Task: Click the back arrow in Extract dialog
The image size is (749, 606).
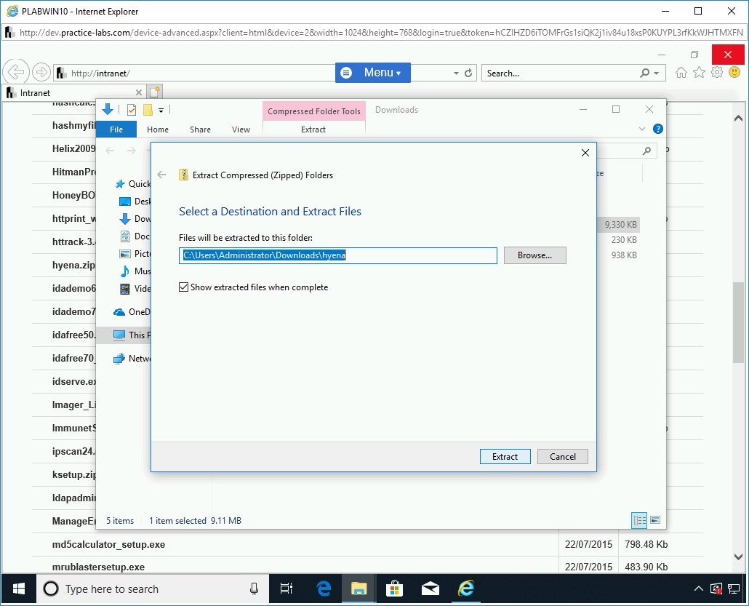Action: (x=162, y=175)
